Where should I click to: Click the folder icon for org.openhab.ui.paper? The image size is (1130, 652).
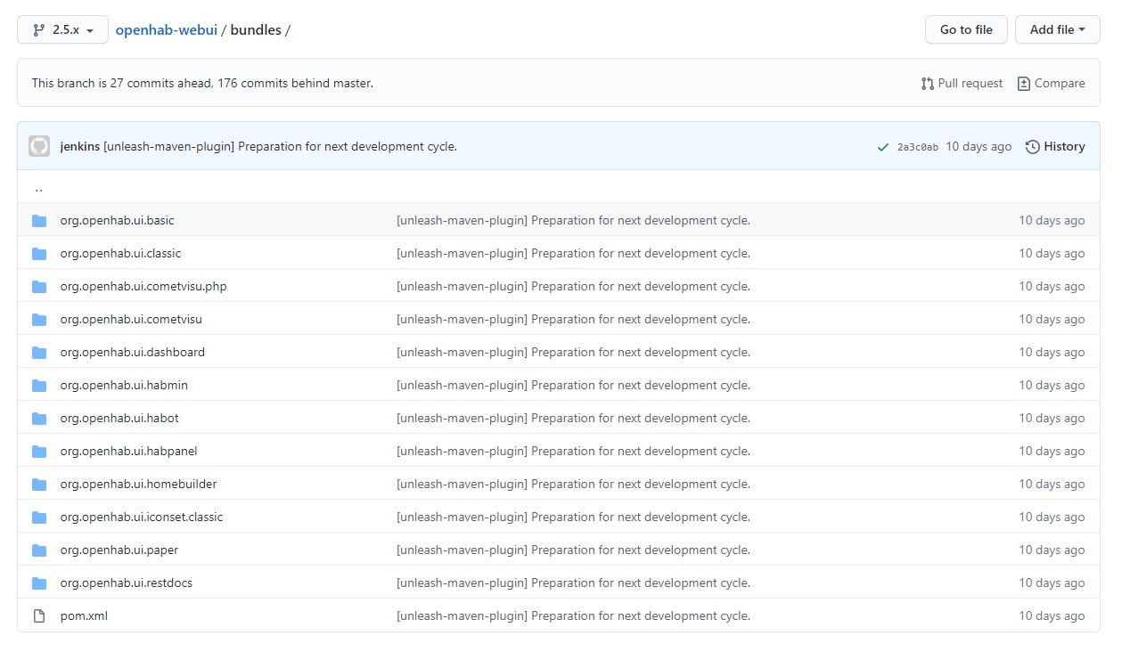pyautogui.click(x=39, y=550)
